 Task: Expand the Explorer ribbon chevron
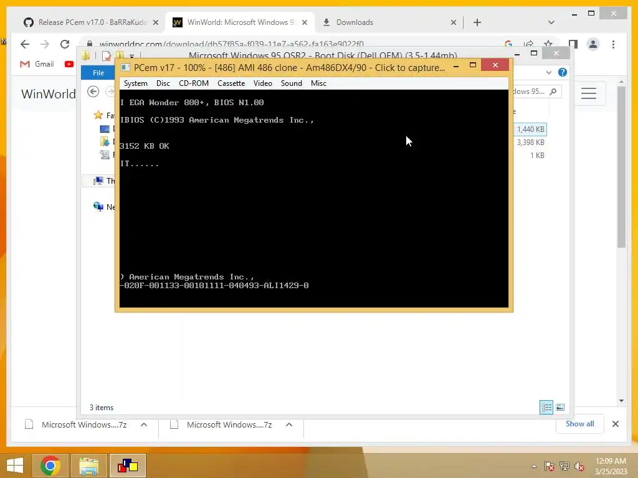coord(549,72)
